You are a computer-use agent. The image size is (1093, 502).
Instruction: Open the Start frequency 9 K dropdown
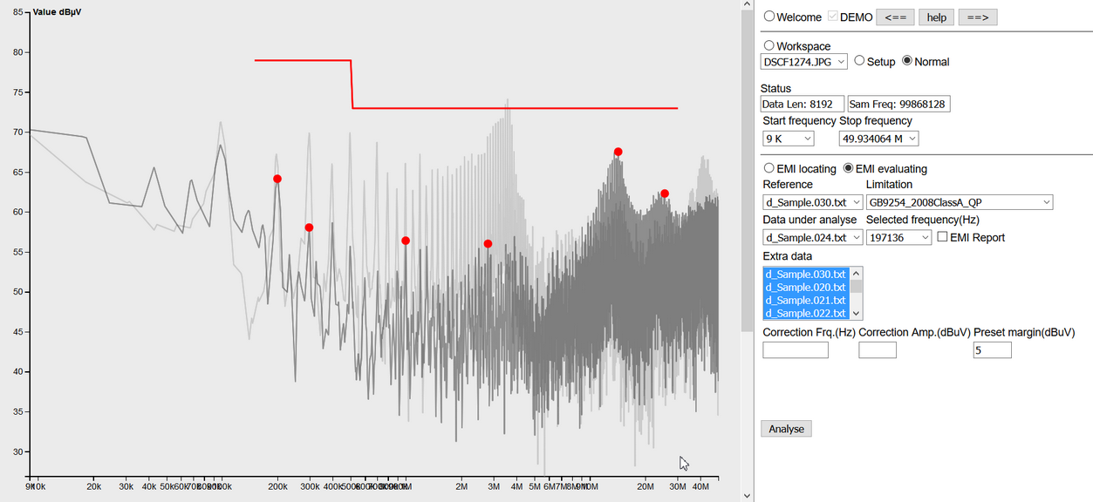(789, 139)
